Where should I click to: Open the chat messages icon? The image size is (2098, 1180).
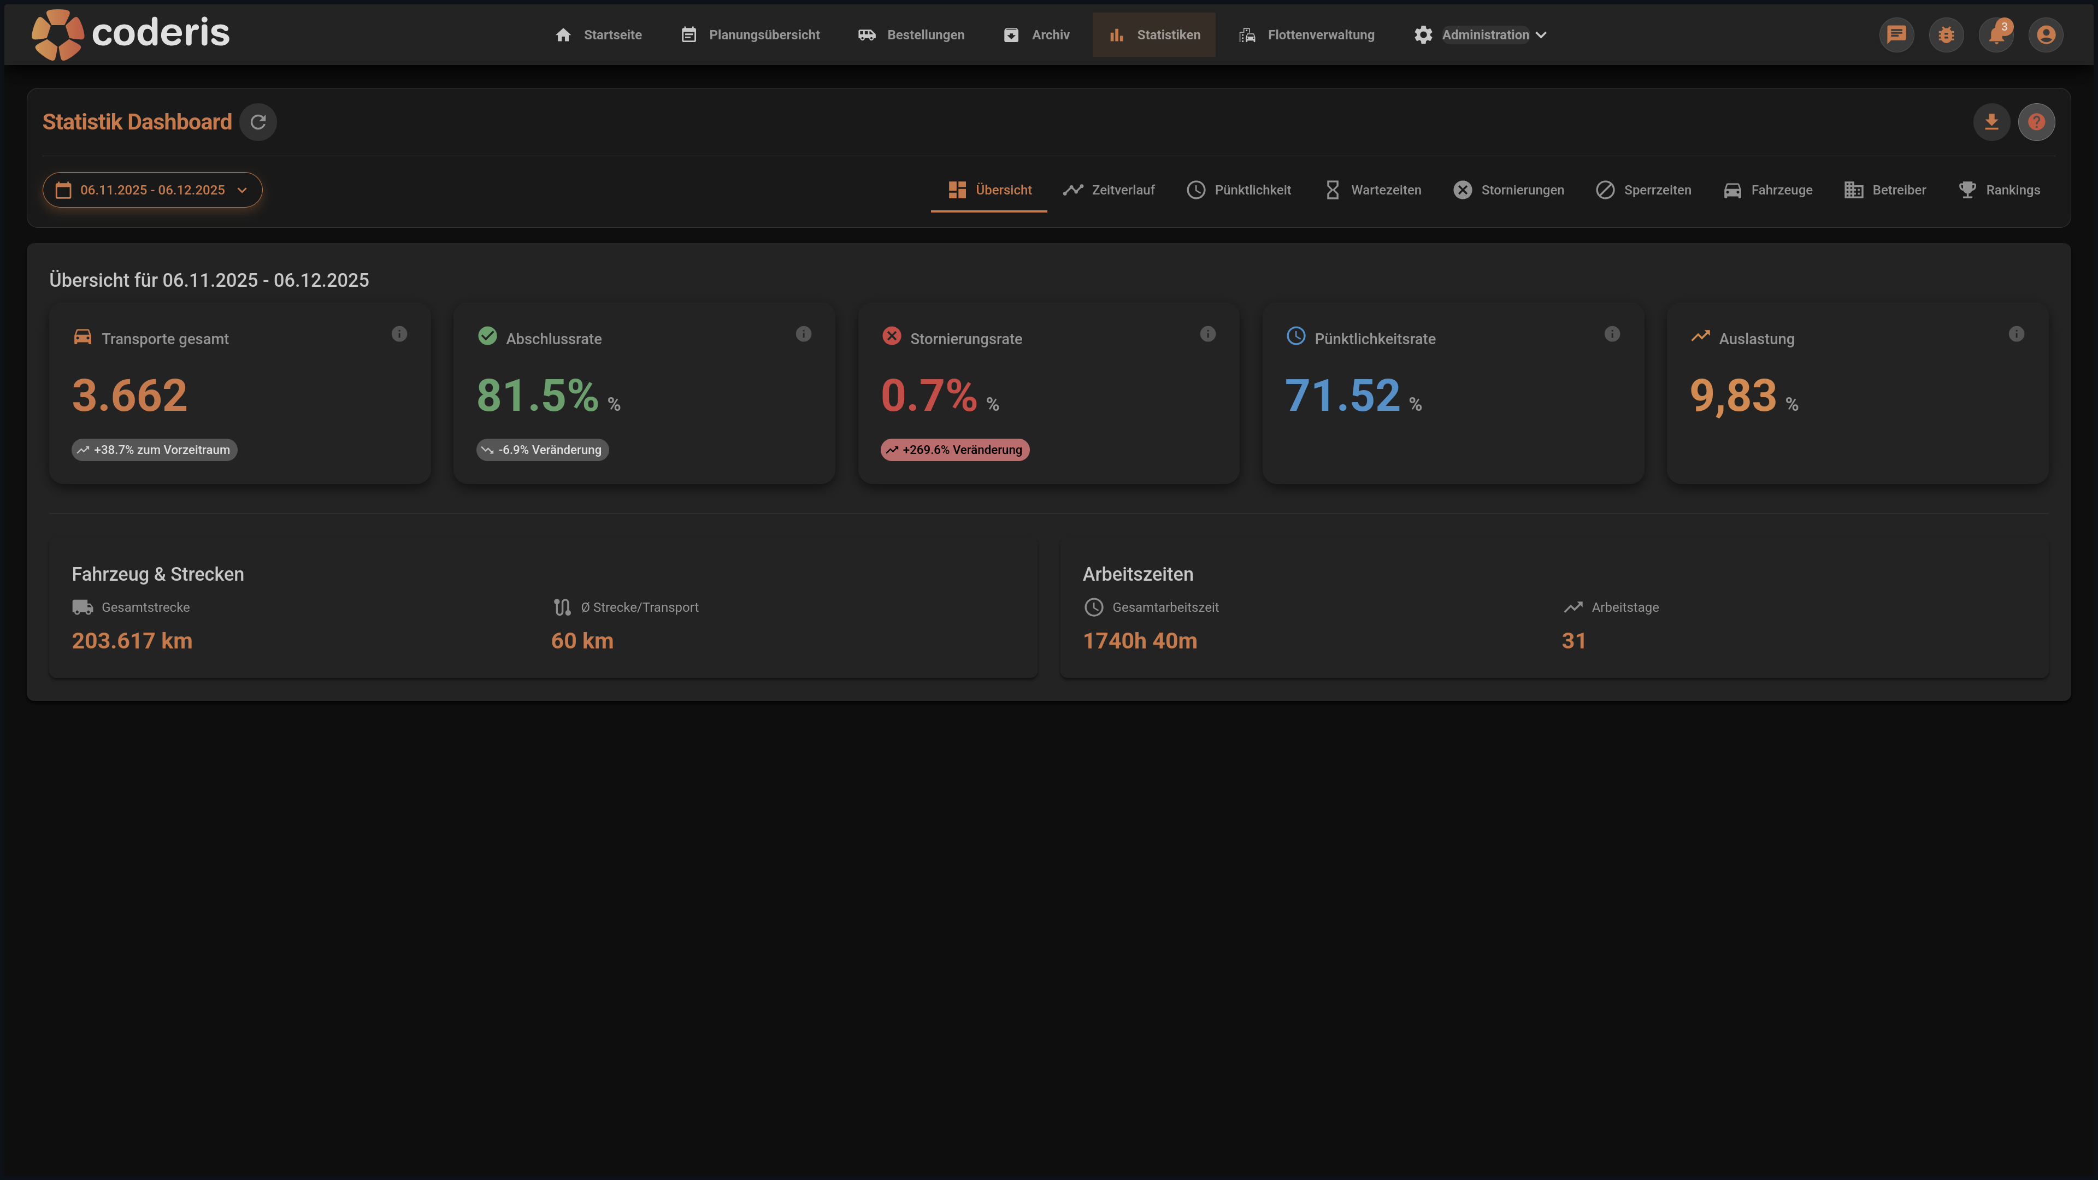point(1896,35)
